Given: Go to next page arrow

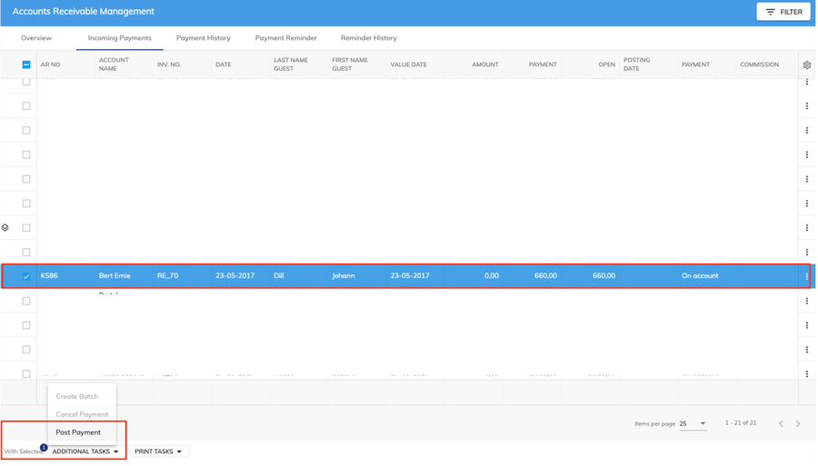Looking at the screenshot, I should (x=798, y=423).
